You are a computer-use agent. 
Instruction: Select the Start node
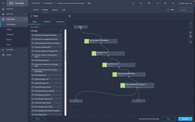[81, 27]
